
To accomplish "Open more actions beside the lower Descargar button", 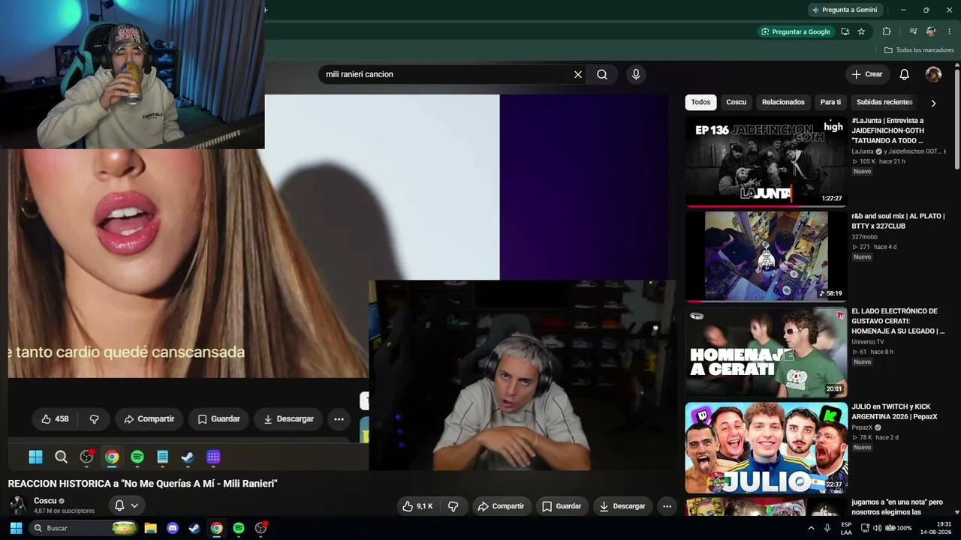I will (667, 506).
